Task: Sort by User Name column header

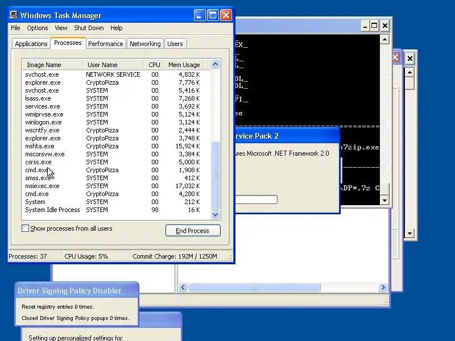Action: (113, 65)
